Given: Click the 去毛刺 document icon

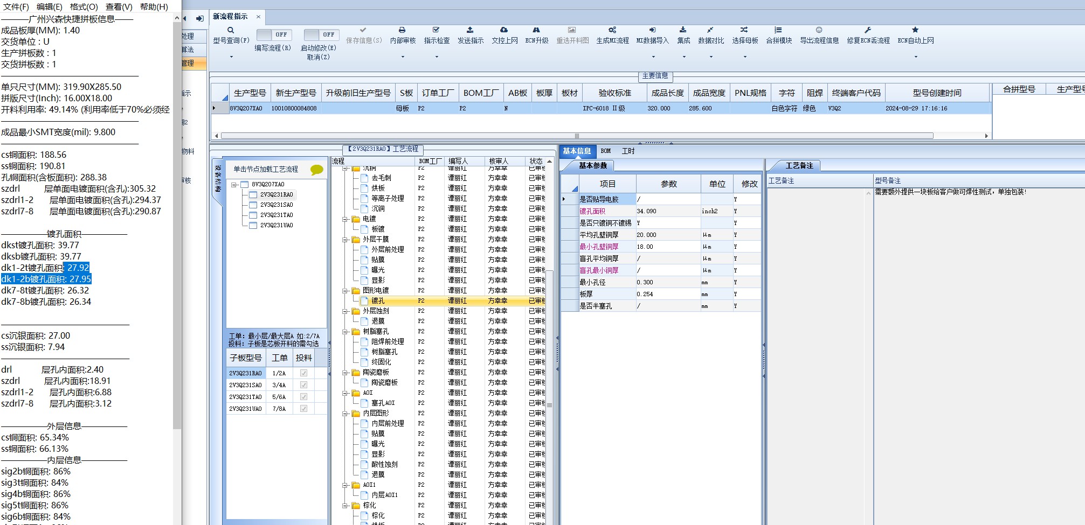Looking at the screenshot, I should tap(364, 178).
